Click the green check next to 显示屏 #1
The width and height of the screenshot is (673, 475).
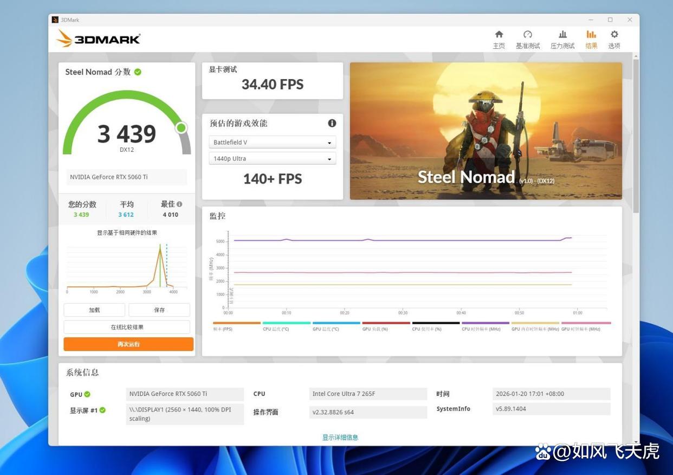pyautogui.click(x=102, y=410)
